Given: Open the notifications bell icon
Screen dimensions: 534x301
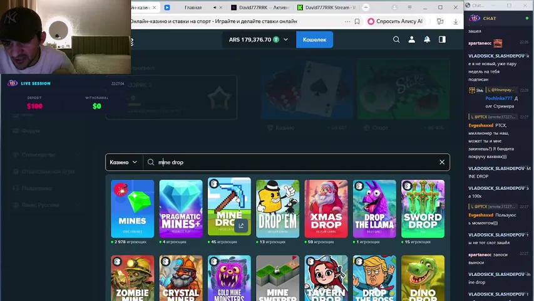Looking at the screenshot, I should [427, 40].
